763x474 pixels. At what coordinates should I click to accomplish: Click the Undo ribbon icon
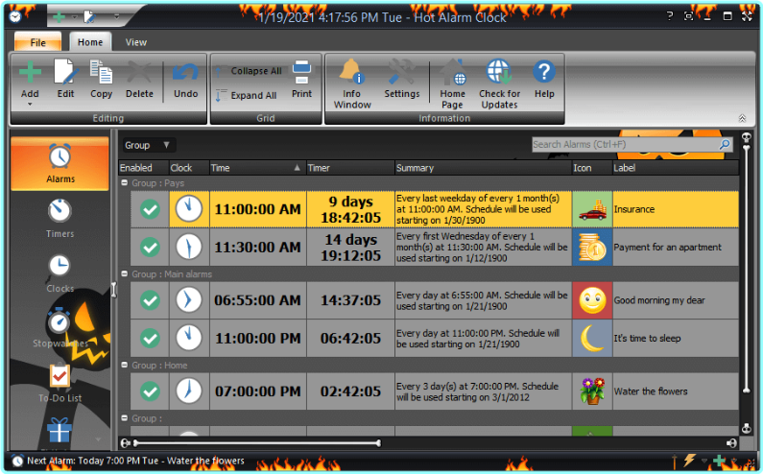186,73
